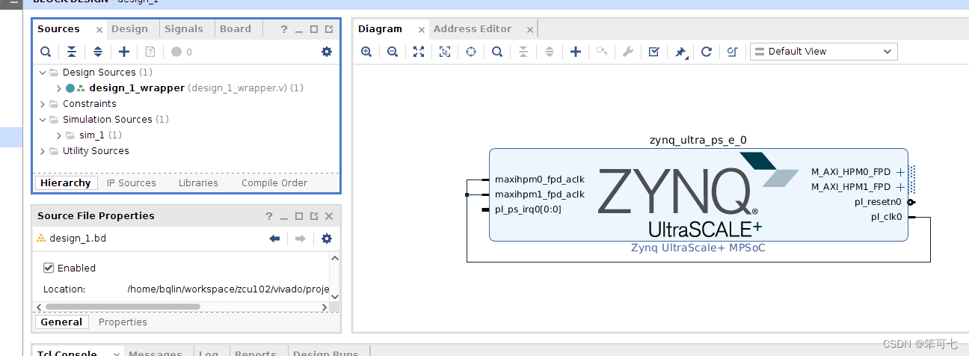Float the Source File Properties panel
Viewport: 969px width, 356px height.
click(314, 216)
